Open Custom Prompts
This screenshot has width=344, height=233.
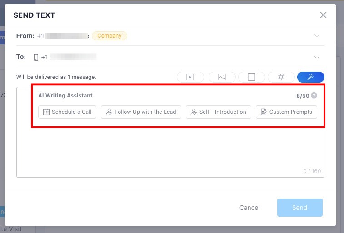point(286,112)
